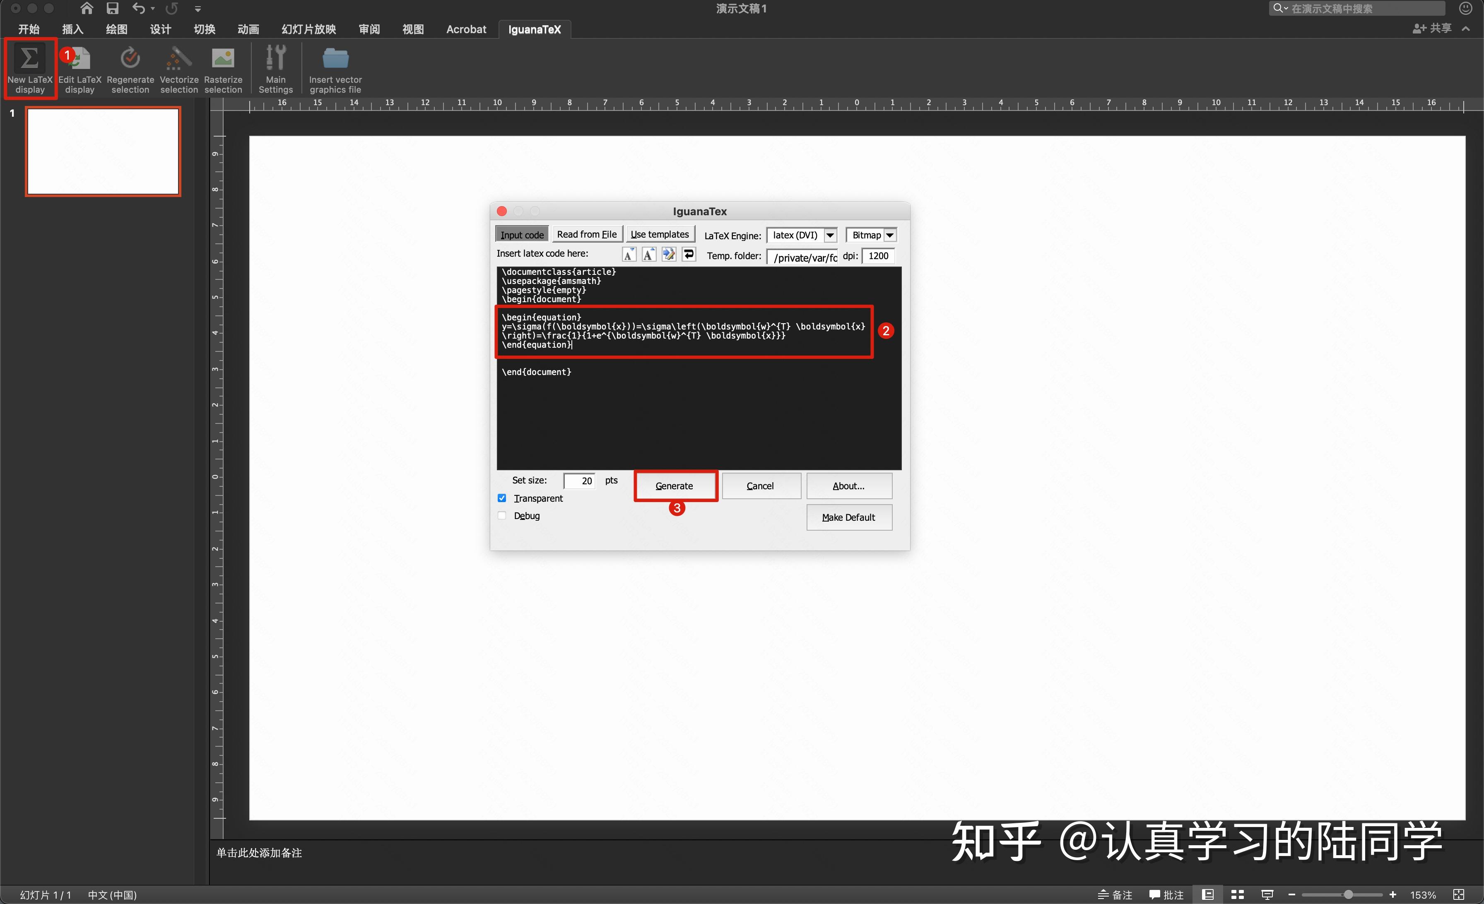Click Insert vector graphics file
Viewport: 1484px width, 904px height.
335,68
